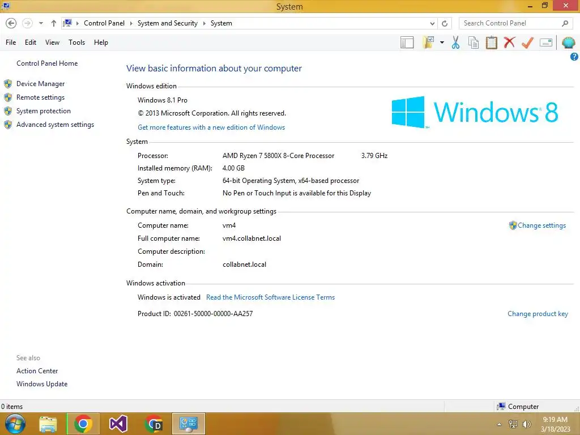Expand the chevron before the Control Panel breadcrumb

77,23
